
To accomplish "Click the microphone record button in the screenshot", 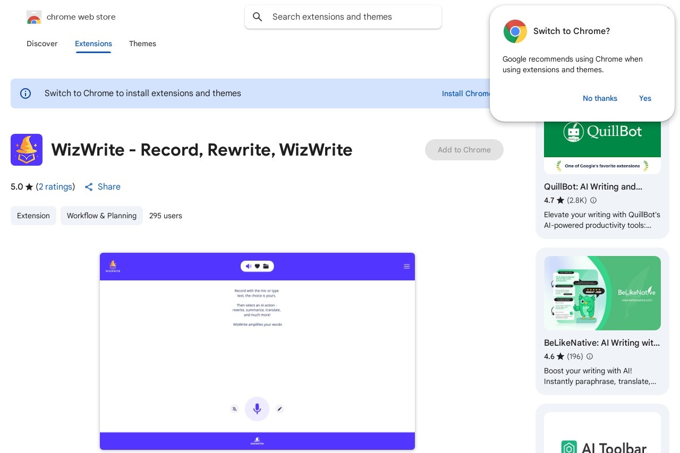I will pyautogui.click(x=257, y=409).
